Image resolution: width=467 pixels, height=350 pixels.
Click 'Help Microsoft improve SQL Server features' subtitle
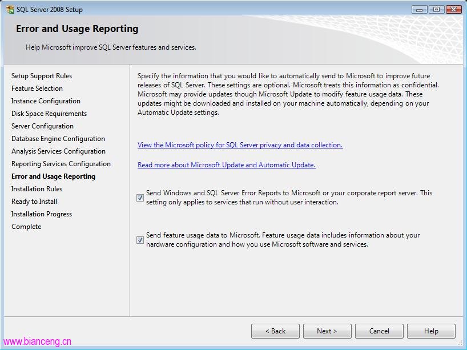[x=111, y=47]
